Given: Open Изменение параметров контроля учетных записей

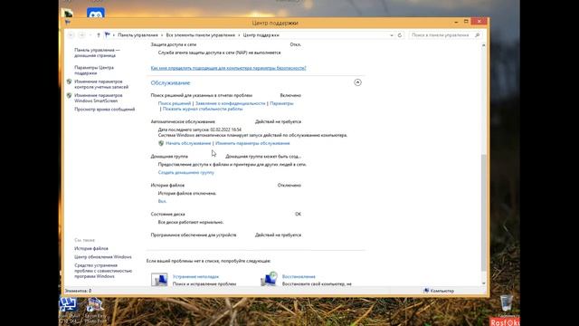Looking at the screenshot, I should [x=101, y=84].
